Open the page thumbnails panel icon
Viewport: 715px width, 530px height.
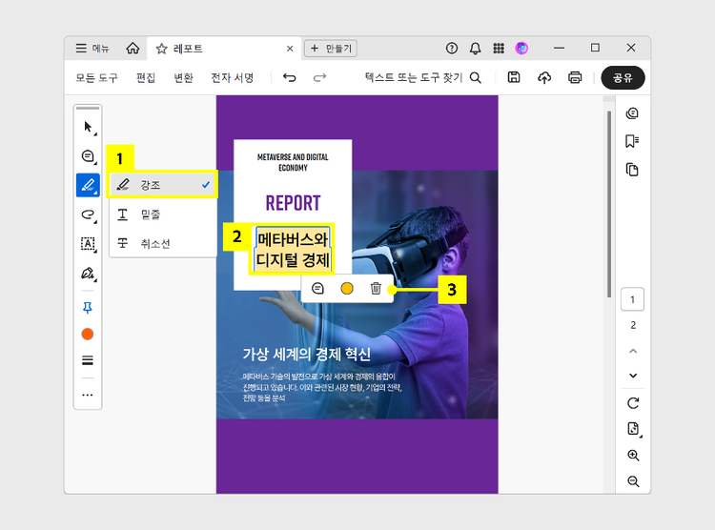point(632,170)
